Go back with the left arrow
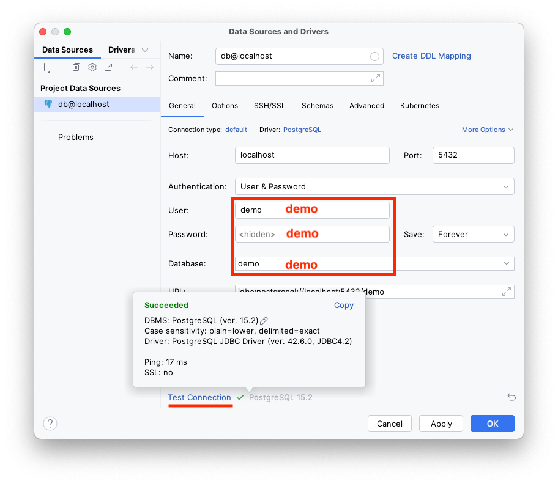The width and height of the screenshot is (558, 484). click(134, 67)
